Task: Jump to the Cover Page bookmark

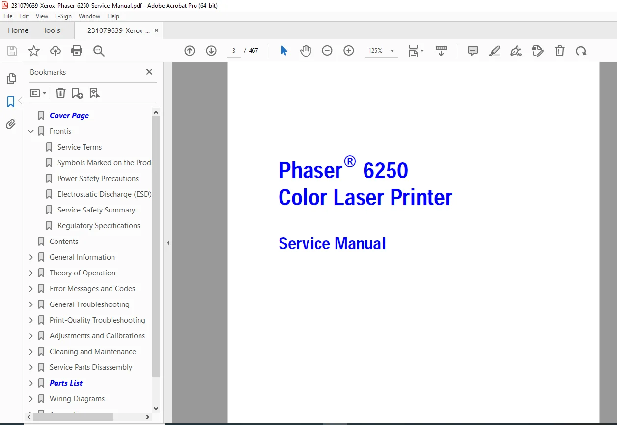Action: tap(69, 116)
